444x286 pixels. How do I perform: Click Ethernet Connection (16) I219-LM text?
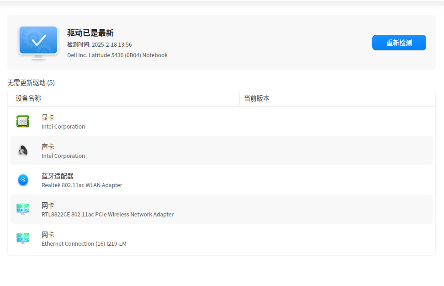(x=84, y=243)
